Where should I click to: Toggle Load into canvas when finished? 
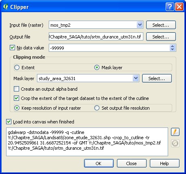coord(9,122)
